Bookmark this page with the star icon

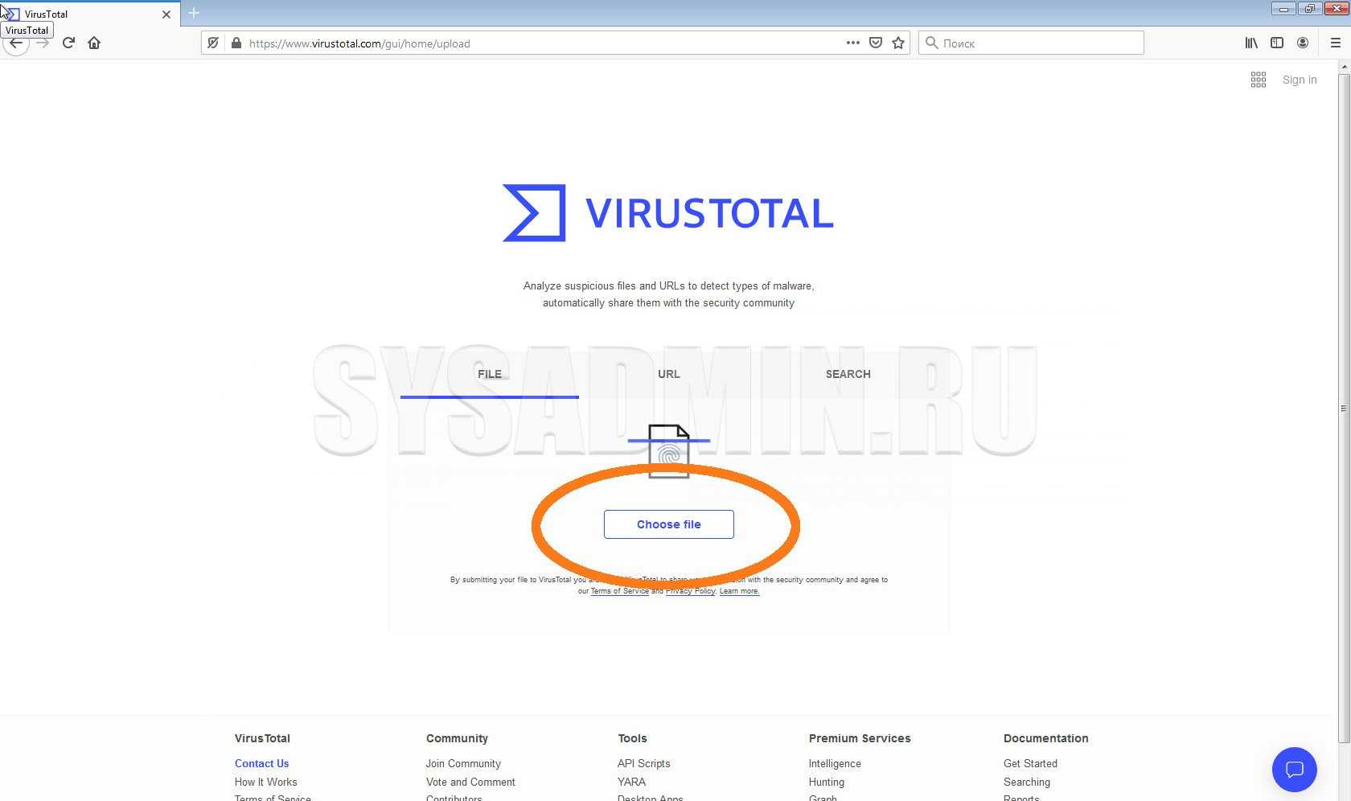(898, 43)
